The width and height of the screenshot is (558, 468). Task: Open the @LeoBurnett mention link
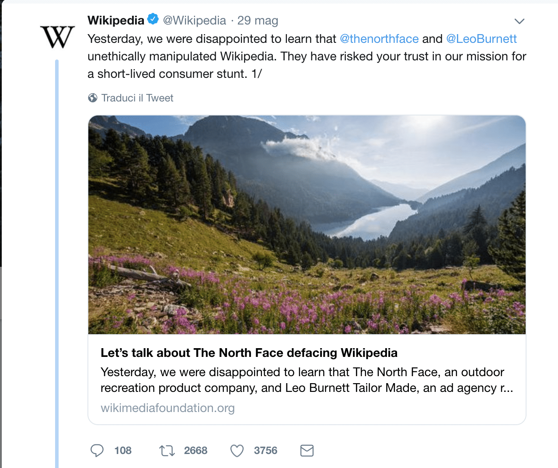tap(481, 39)
